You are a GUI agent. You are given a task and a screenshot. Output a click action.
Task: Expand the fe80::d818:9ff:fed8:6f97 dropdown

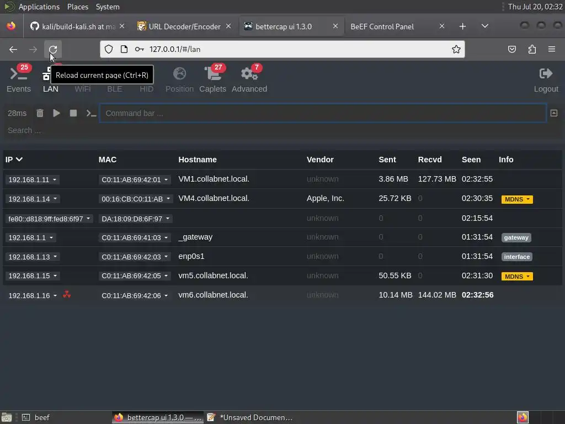[x=49, y=219]
